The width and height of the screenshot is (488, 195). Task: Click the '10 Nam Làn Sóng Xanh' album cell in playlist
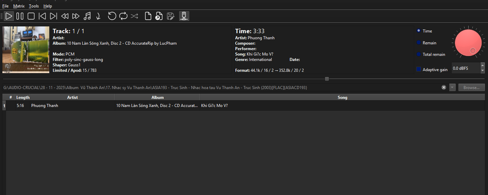pyautogui.click(x=157, y=106)
